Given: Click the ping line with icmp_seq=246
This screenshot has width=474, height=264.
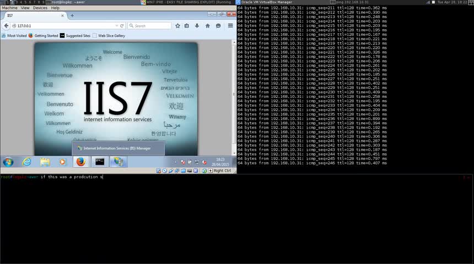Looking at the screenshot, I should click(312, 163).
